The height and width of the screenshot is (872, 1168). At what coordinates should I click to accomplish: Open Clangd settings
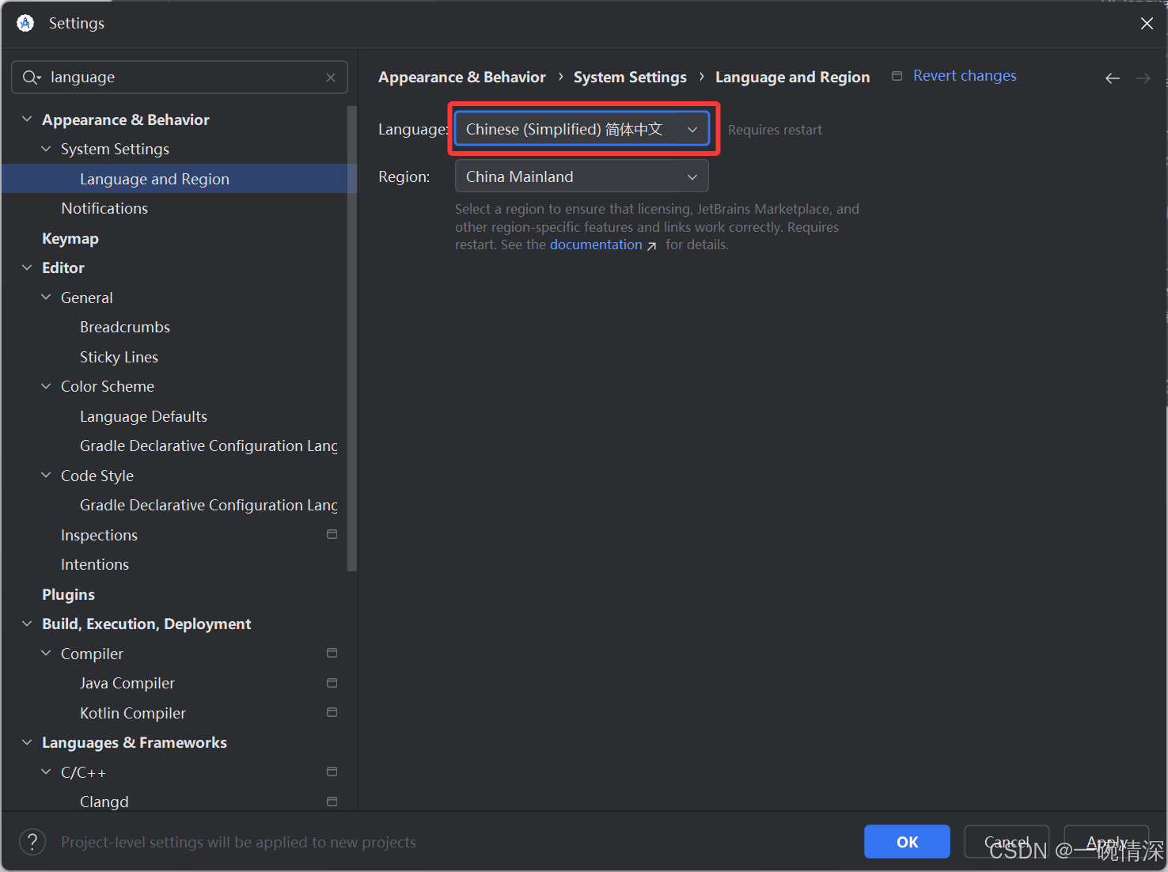tap(104, 802)
